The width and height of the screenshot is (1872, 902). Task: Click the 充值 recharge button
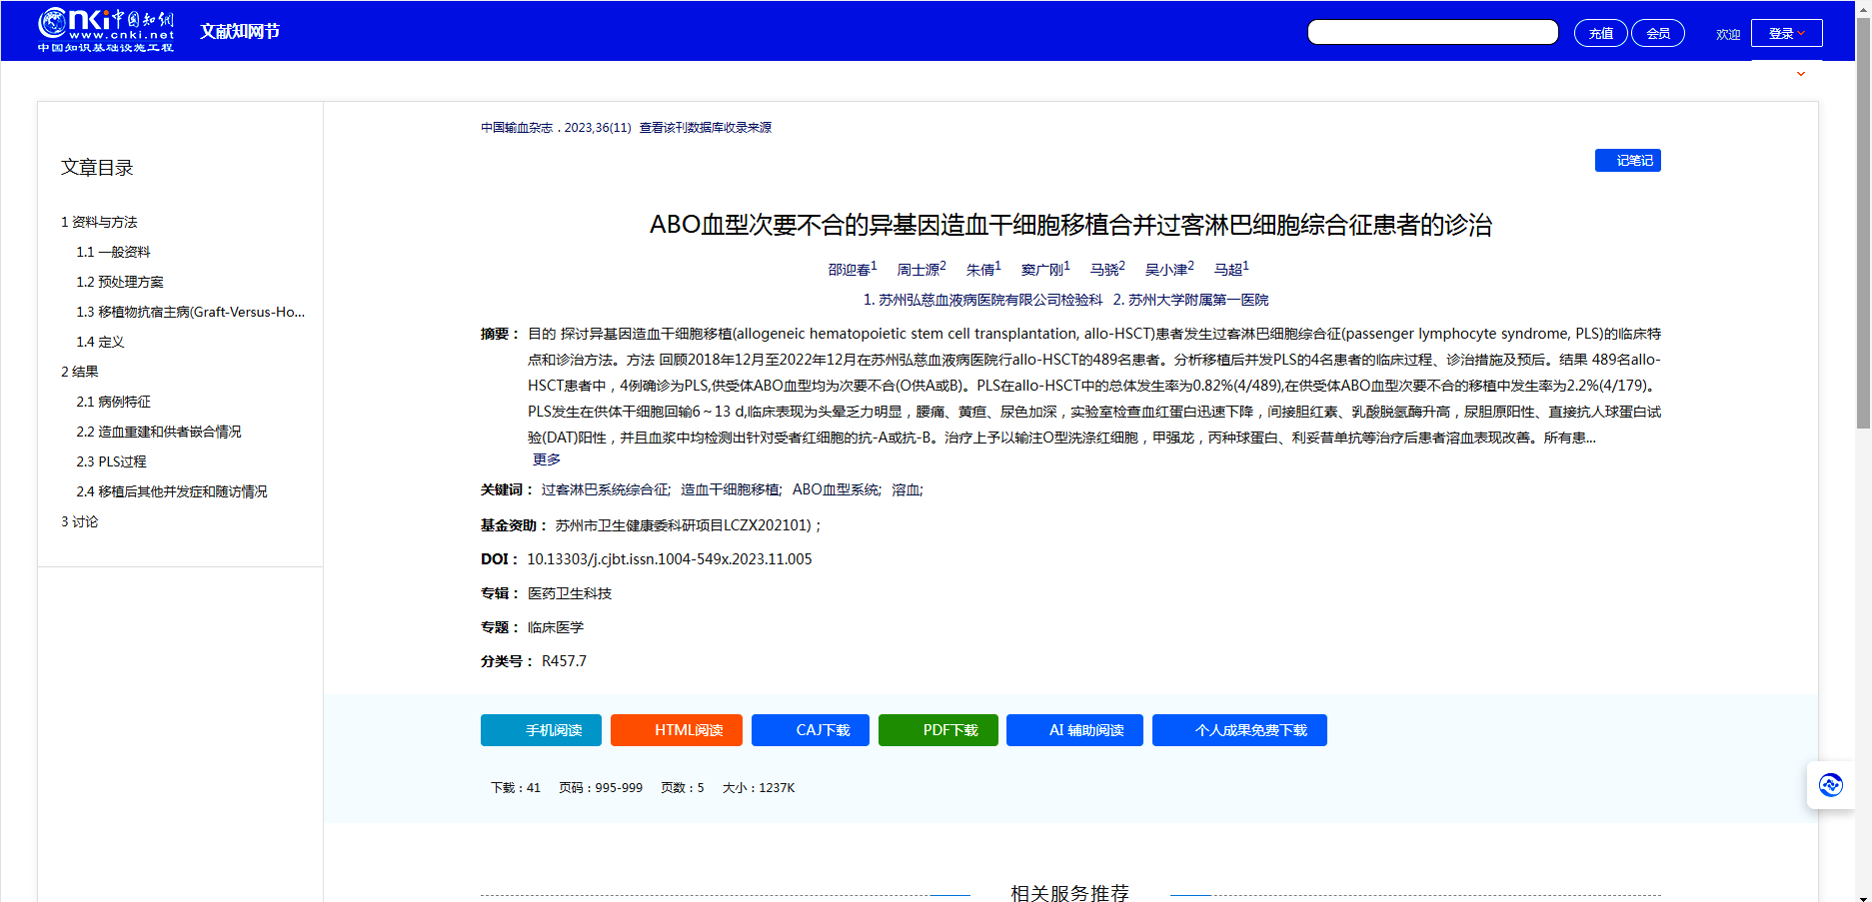point(1600,33)
